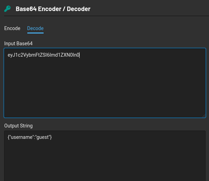Click the Input Base64 label
Viewport: 209px width, 181px height.
coord(18,44)
